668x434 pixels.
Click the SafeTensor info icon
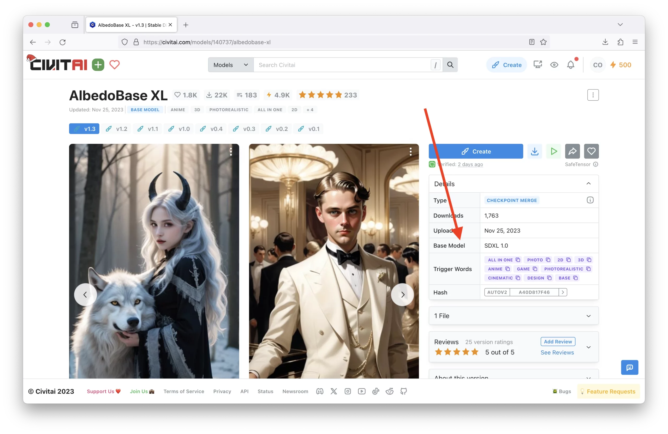coord(595,164)
